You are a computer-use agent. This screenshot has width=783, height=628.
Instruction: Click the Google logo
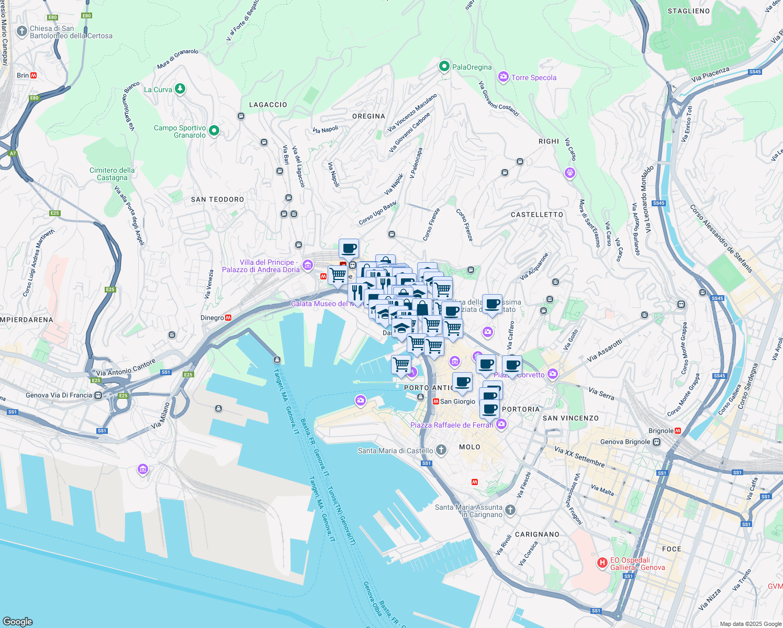pos(17,621)
